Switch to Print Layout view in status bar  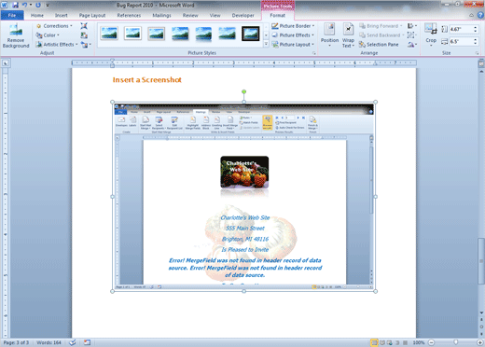click(375, 342)
